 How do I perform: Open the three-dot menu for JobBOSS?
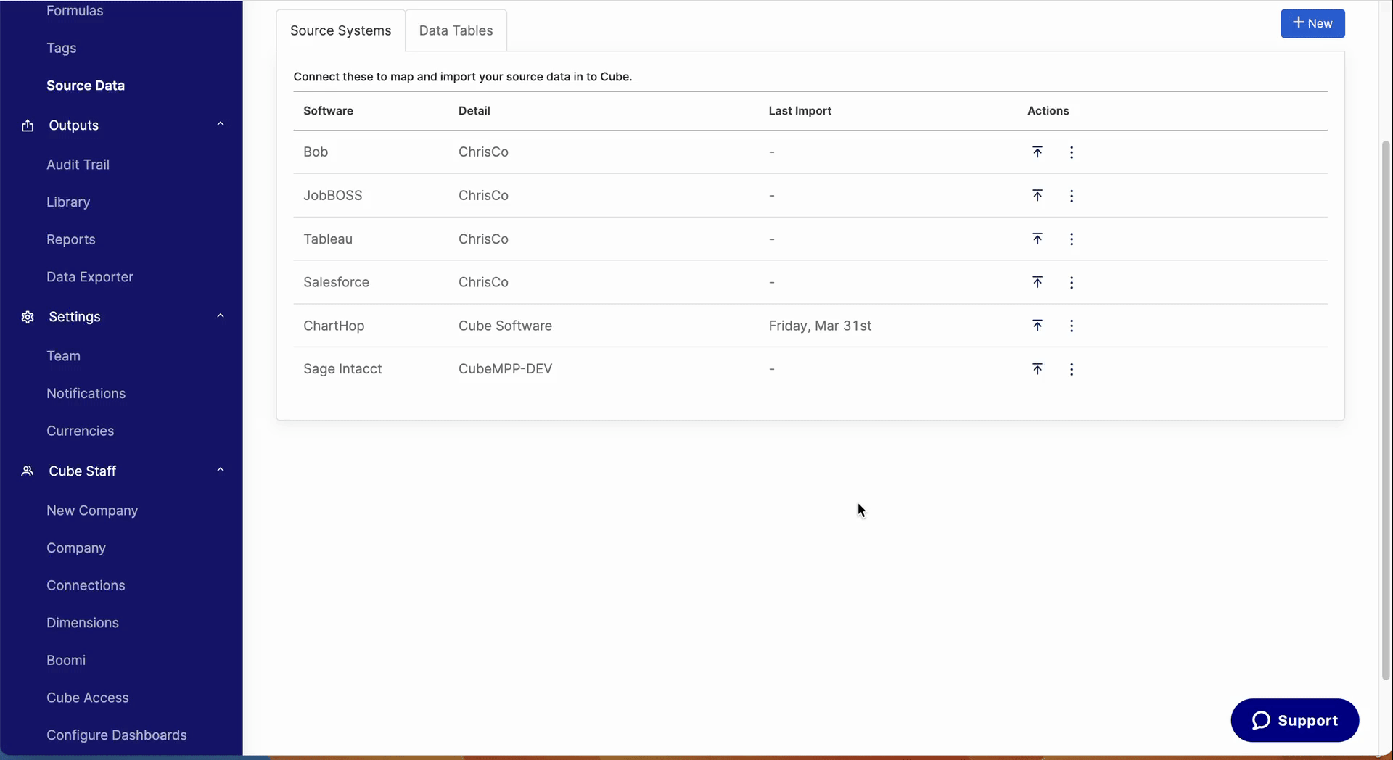1072,196
